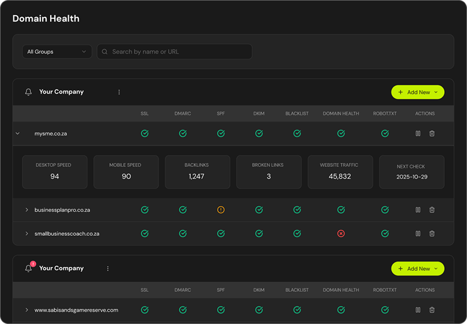Click the Blacklist check icon for smallbusinesscoach.co.za

(297, 234)
